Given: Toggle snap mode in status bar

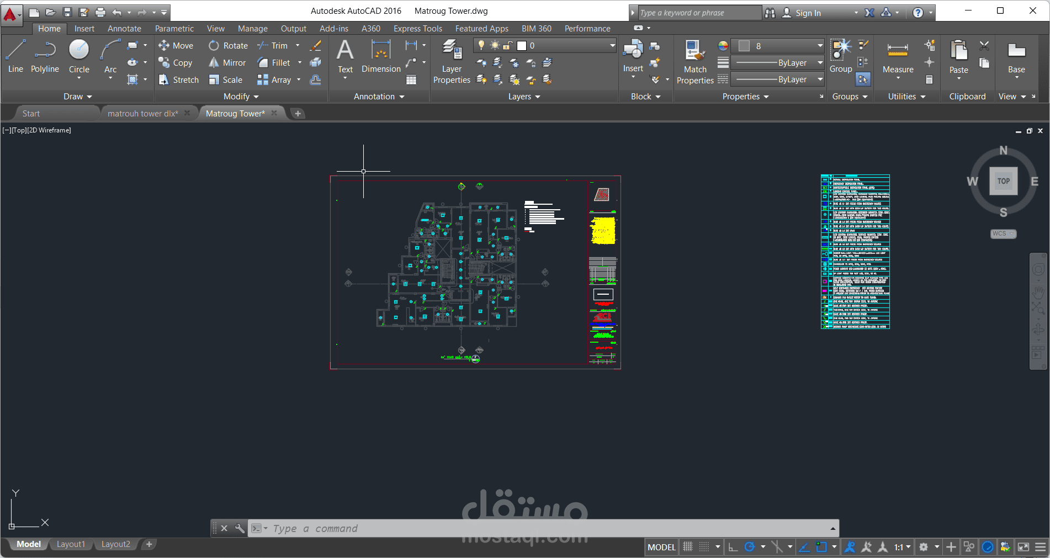Looking at the screenshot, I should 704,547.
